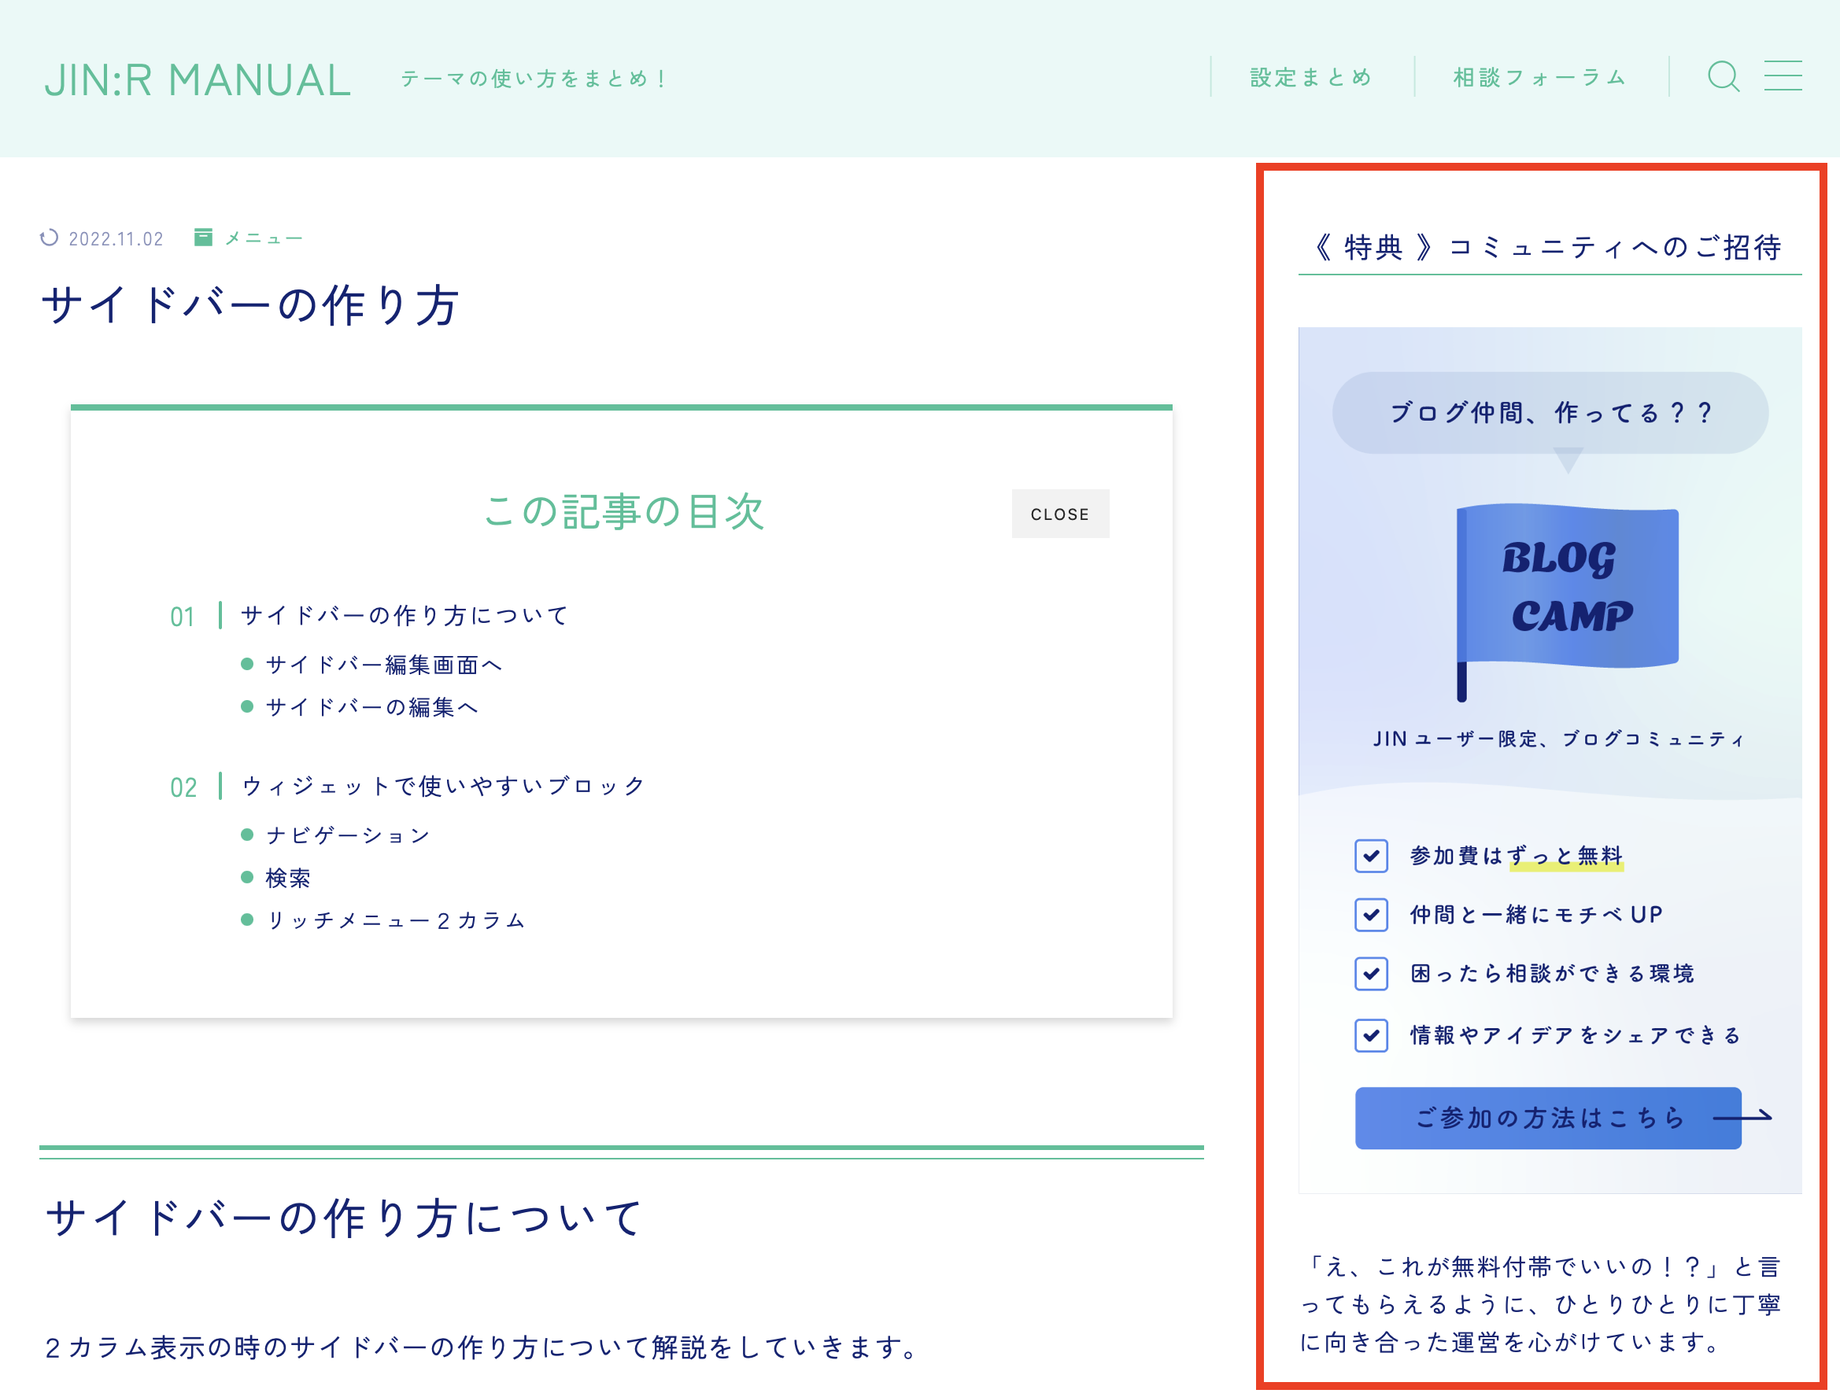This screenshot has height=1397, width=1840.
Task: Open the サイドバー編集画面へ TOC link
Action: [382, 665]
